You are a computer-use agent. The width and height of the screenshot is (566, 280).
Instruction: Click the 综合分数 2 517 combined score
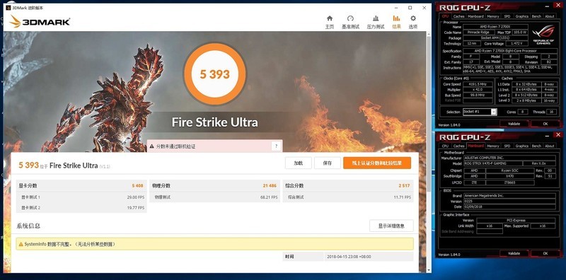348,185
